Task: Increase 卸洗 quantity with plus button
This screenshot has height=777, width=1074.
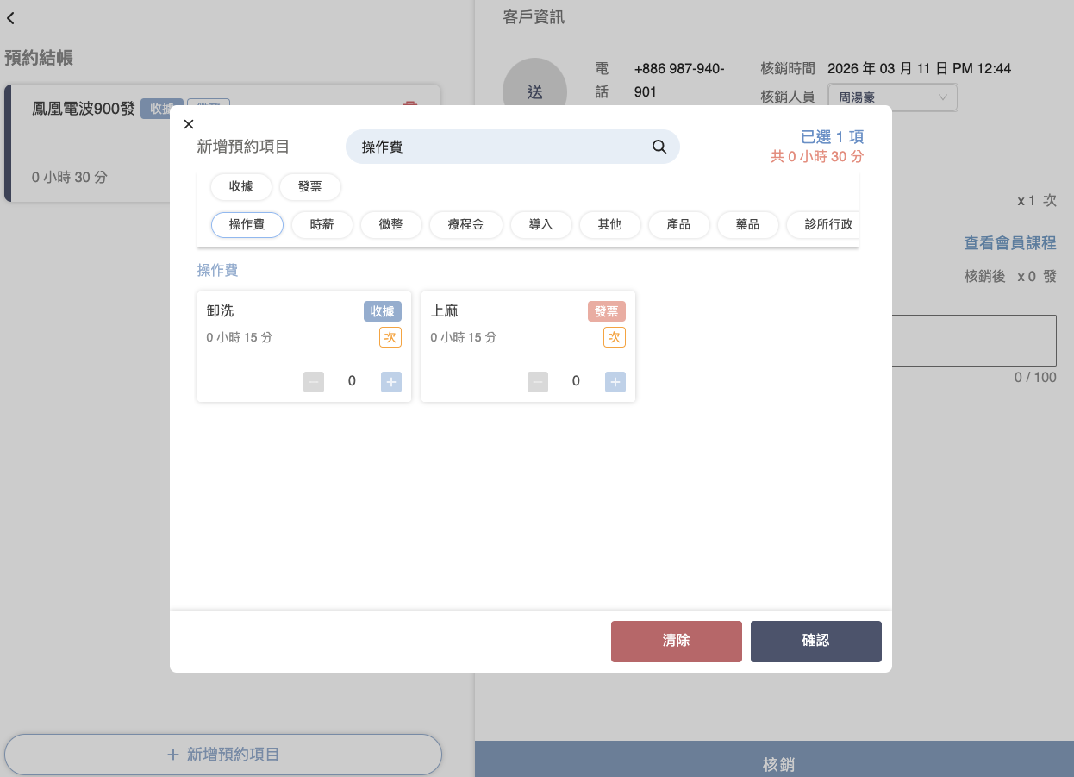Action: (x=391, y=381)
